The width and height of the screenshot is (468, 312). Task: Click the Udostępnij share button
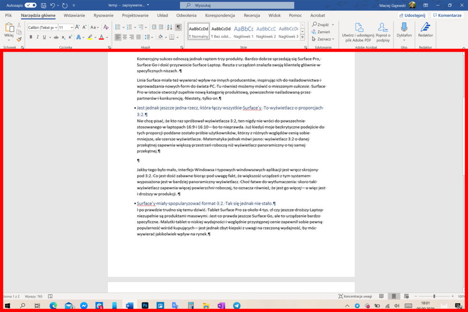pos(412,15)
